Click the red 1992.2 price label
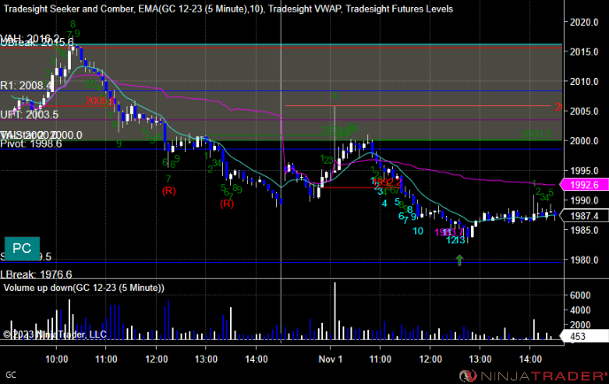 pyautogui.click(x=387, y=182)
